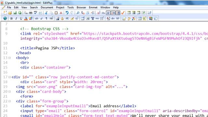The height and width of the screenshot is (117, 208).
Task: Insert table with the table icon
Action: [x=83, y=19]
